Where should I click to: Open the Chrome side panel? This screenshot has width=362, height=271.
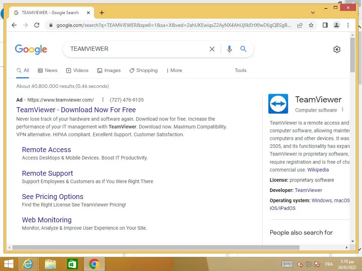click(325, 25)
